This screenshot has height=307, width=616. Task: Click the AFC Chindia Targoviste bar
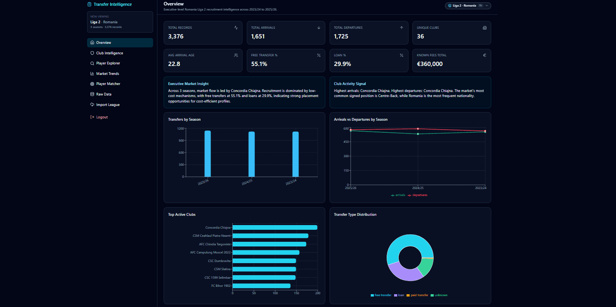tap(269, 244)
